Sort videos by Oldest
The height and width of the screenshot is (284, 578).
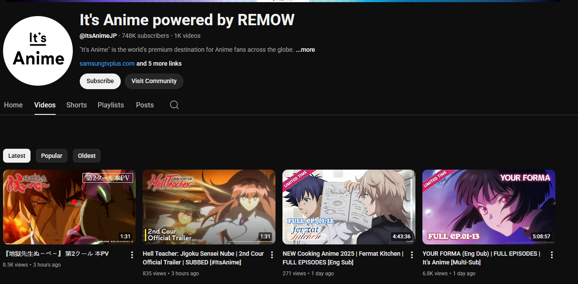[87, 156]
